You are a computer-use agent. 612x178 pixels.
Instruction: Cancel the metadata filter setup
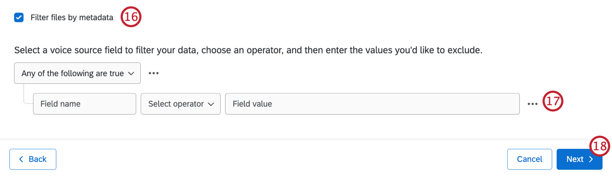click(x=529, y=159)
